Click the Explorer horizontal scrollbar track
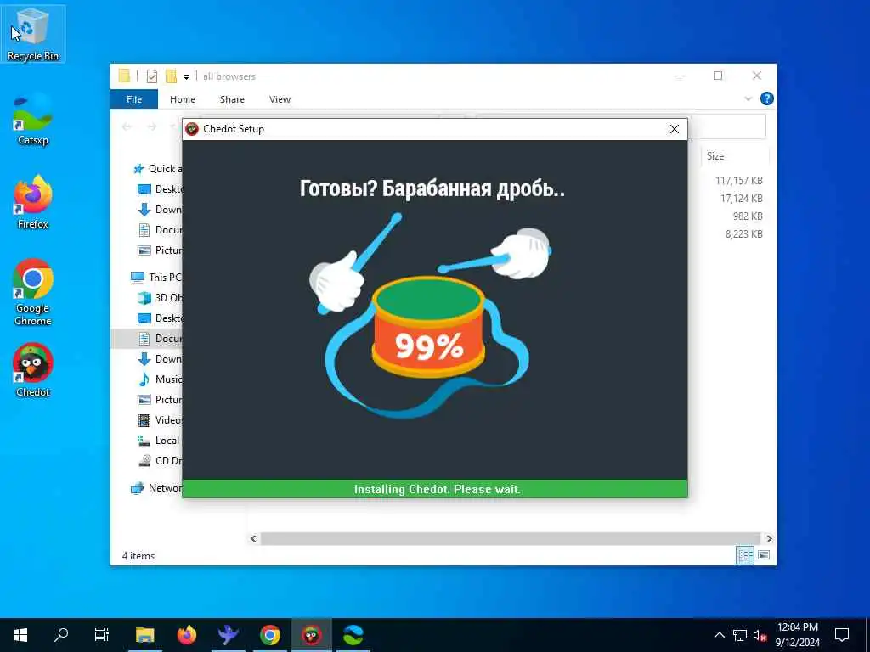870x652 pixels. [511, 538]
